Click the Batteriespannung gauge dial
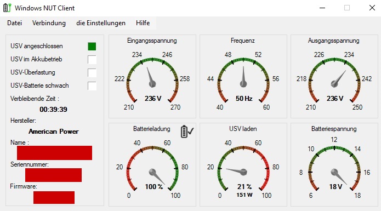Viewport: 381px width, 211px height. 334,169
